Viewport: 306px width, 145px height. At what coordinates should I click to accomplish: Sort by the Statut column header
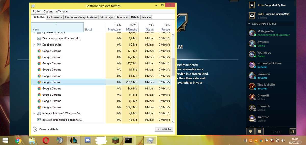tap(95, 27)
